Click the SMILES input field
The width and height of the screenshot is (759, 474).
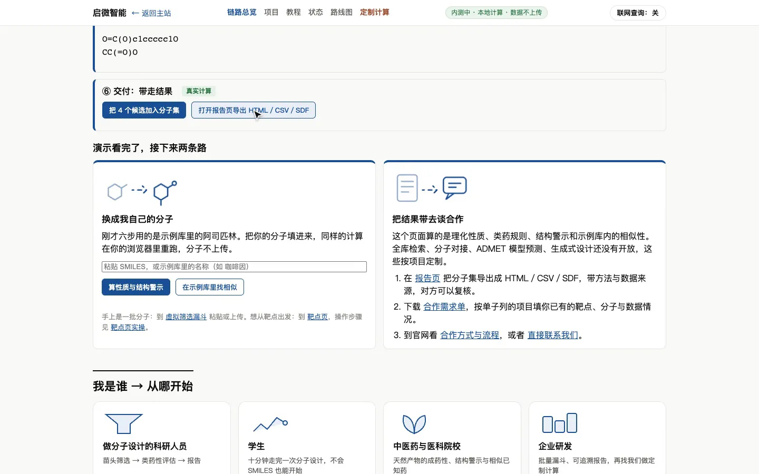click(x=234, y=267)
